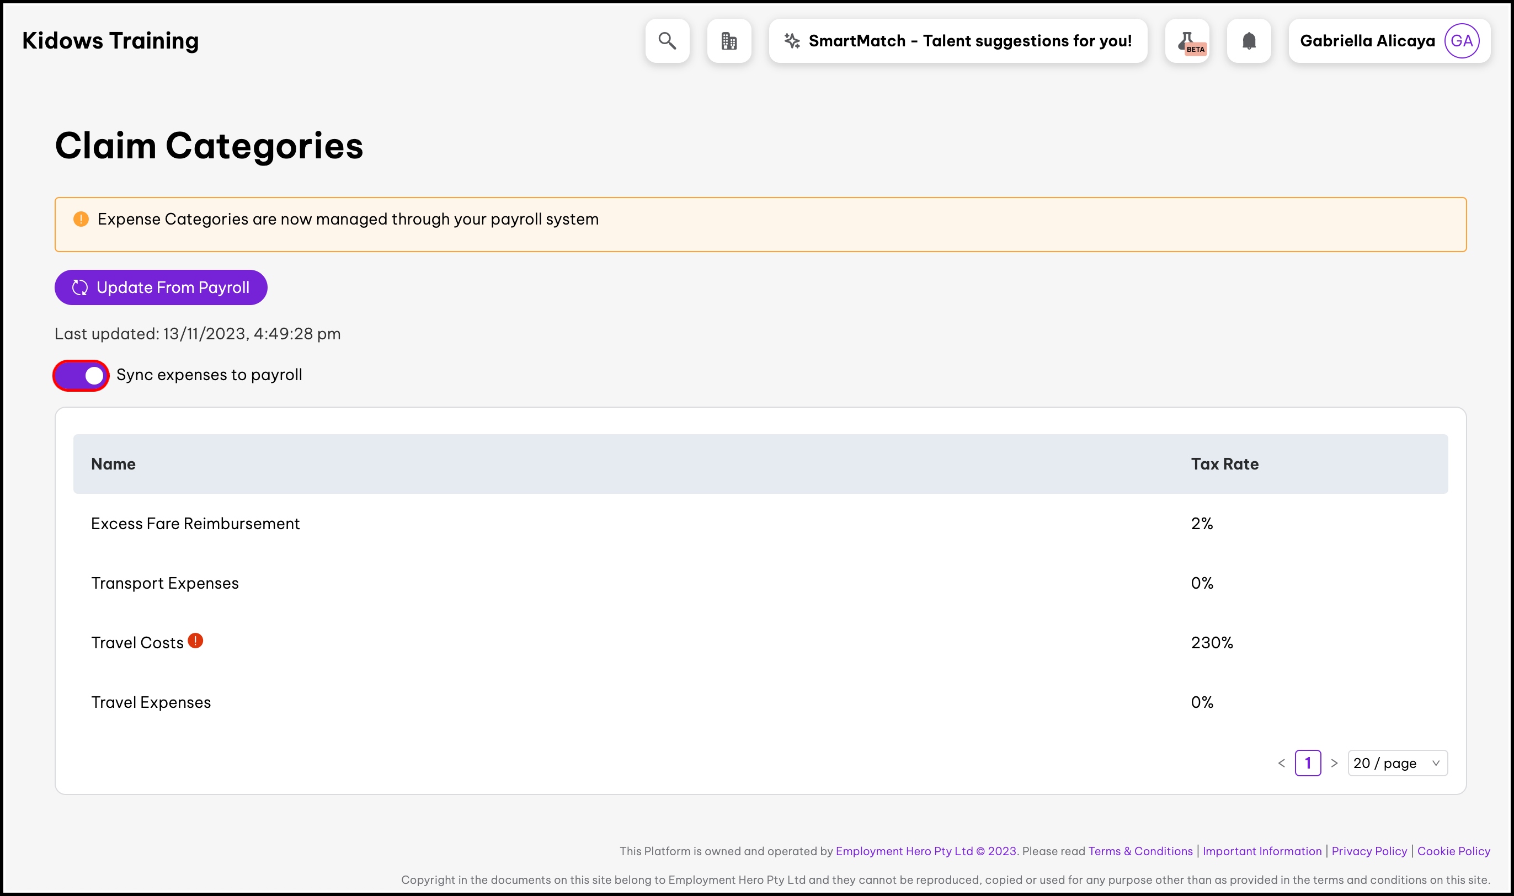Open Terms & Conditions link
This screenshot has height=896, width=1514.
(1140, 851)
